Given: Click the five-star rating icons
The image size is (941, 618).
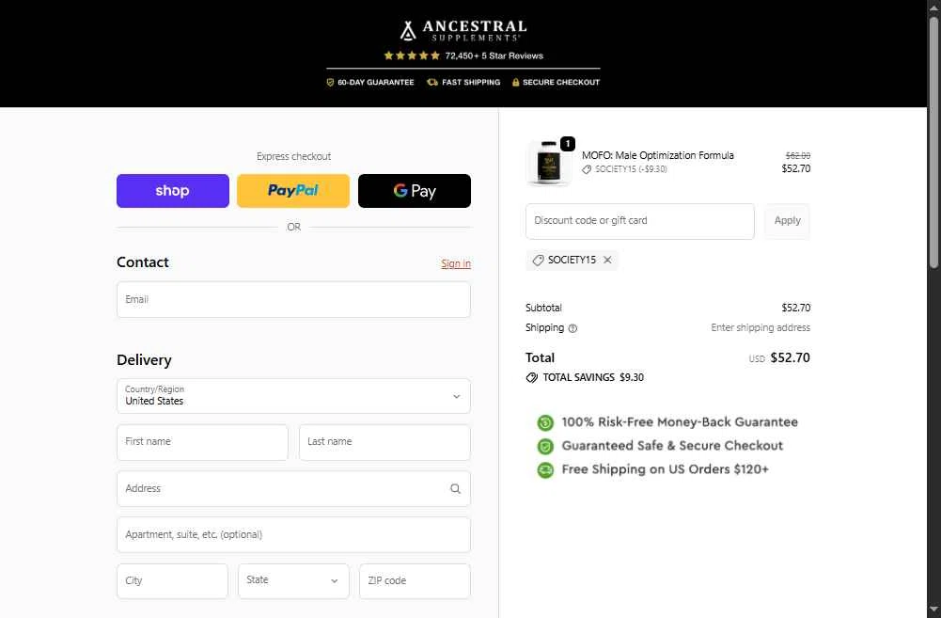Looking at the screenshot, I should tap(412, 55).
